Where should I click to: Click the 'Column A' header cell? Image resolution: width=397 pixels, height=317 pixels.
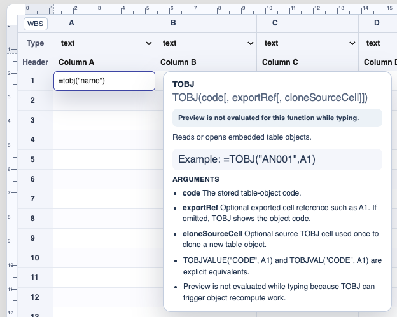click(104, 62)
